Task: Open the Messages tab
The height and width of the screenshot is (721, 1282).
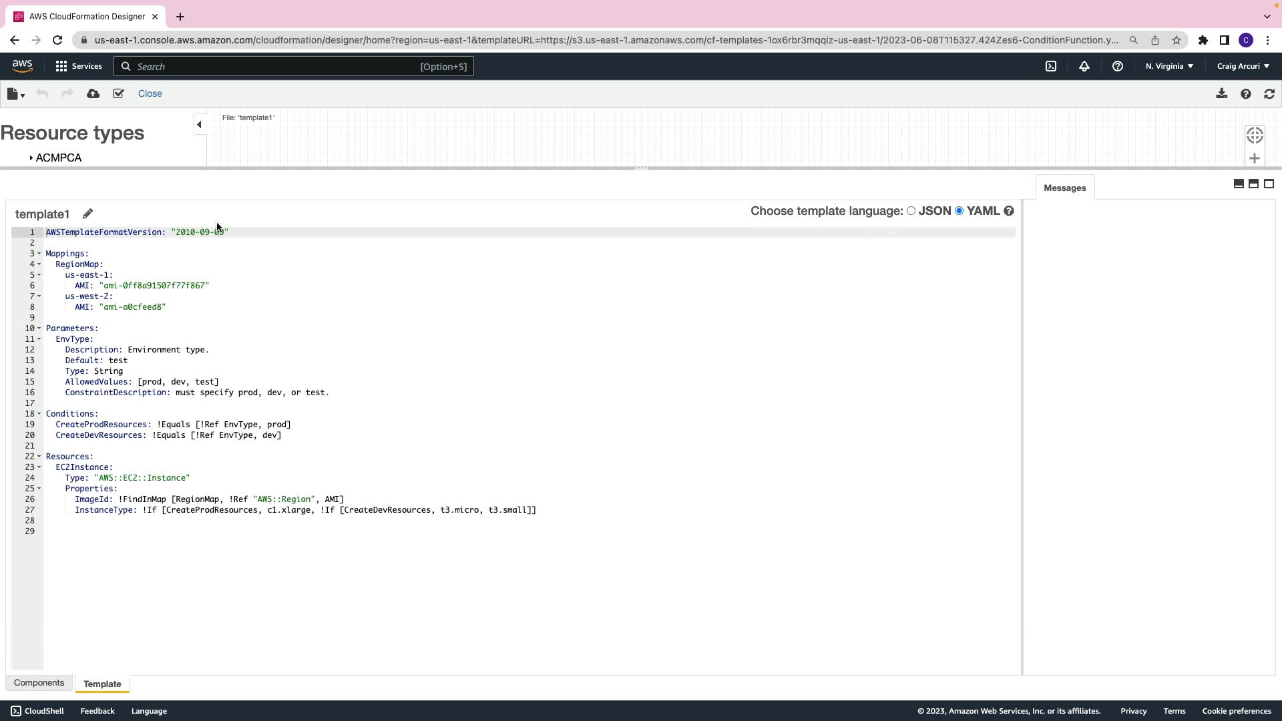Action: pyautogui.click(x=1064, y=188)
